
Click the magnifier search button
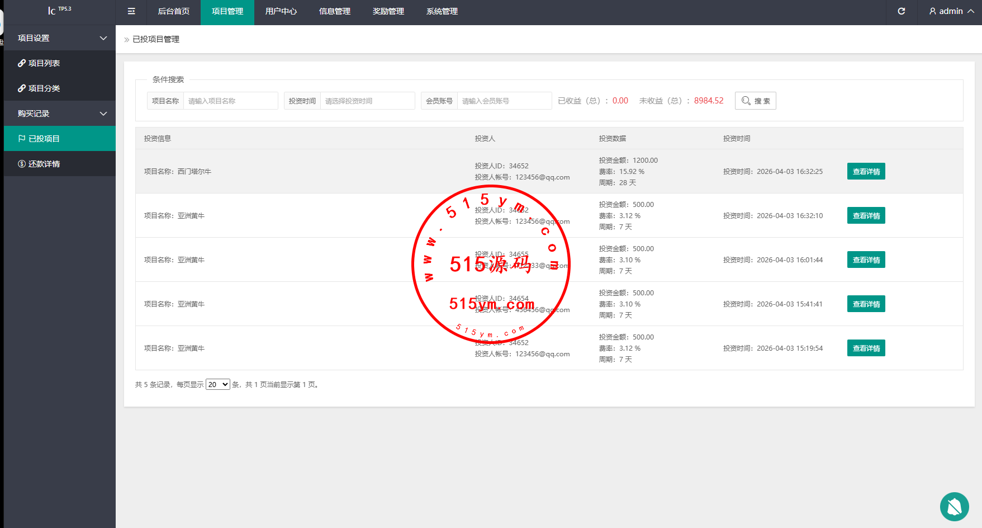click(755, 101)
